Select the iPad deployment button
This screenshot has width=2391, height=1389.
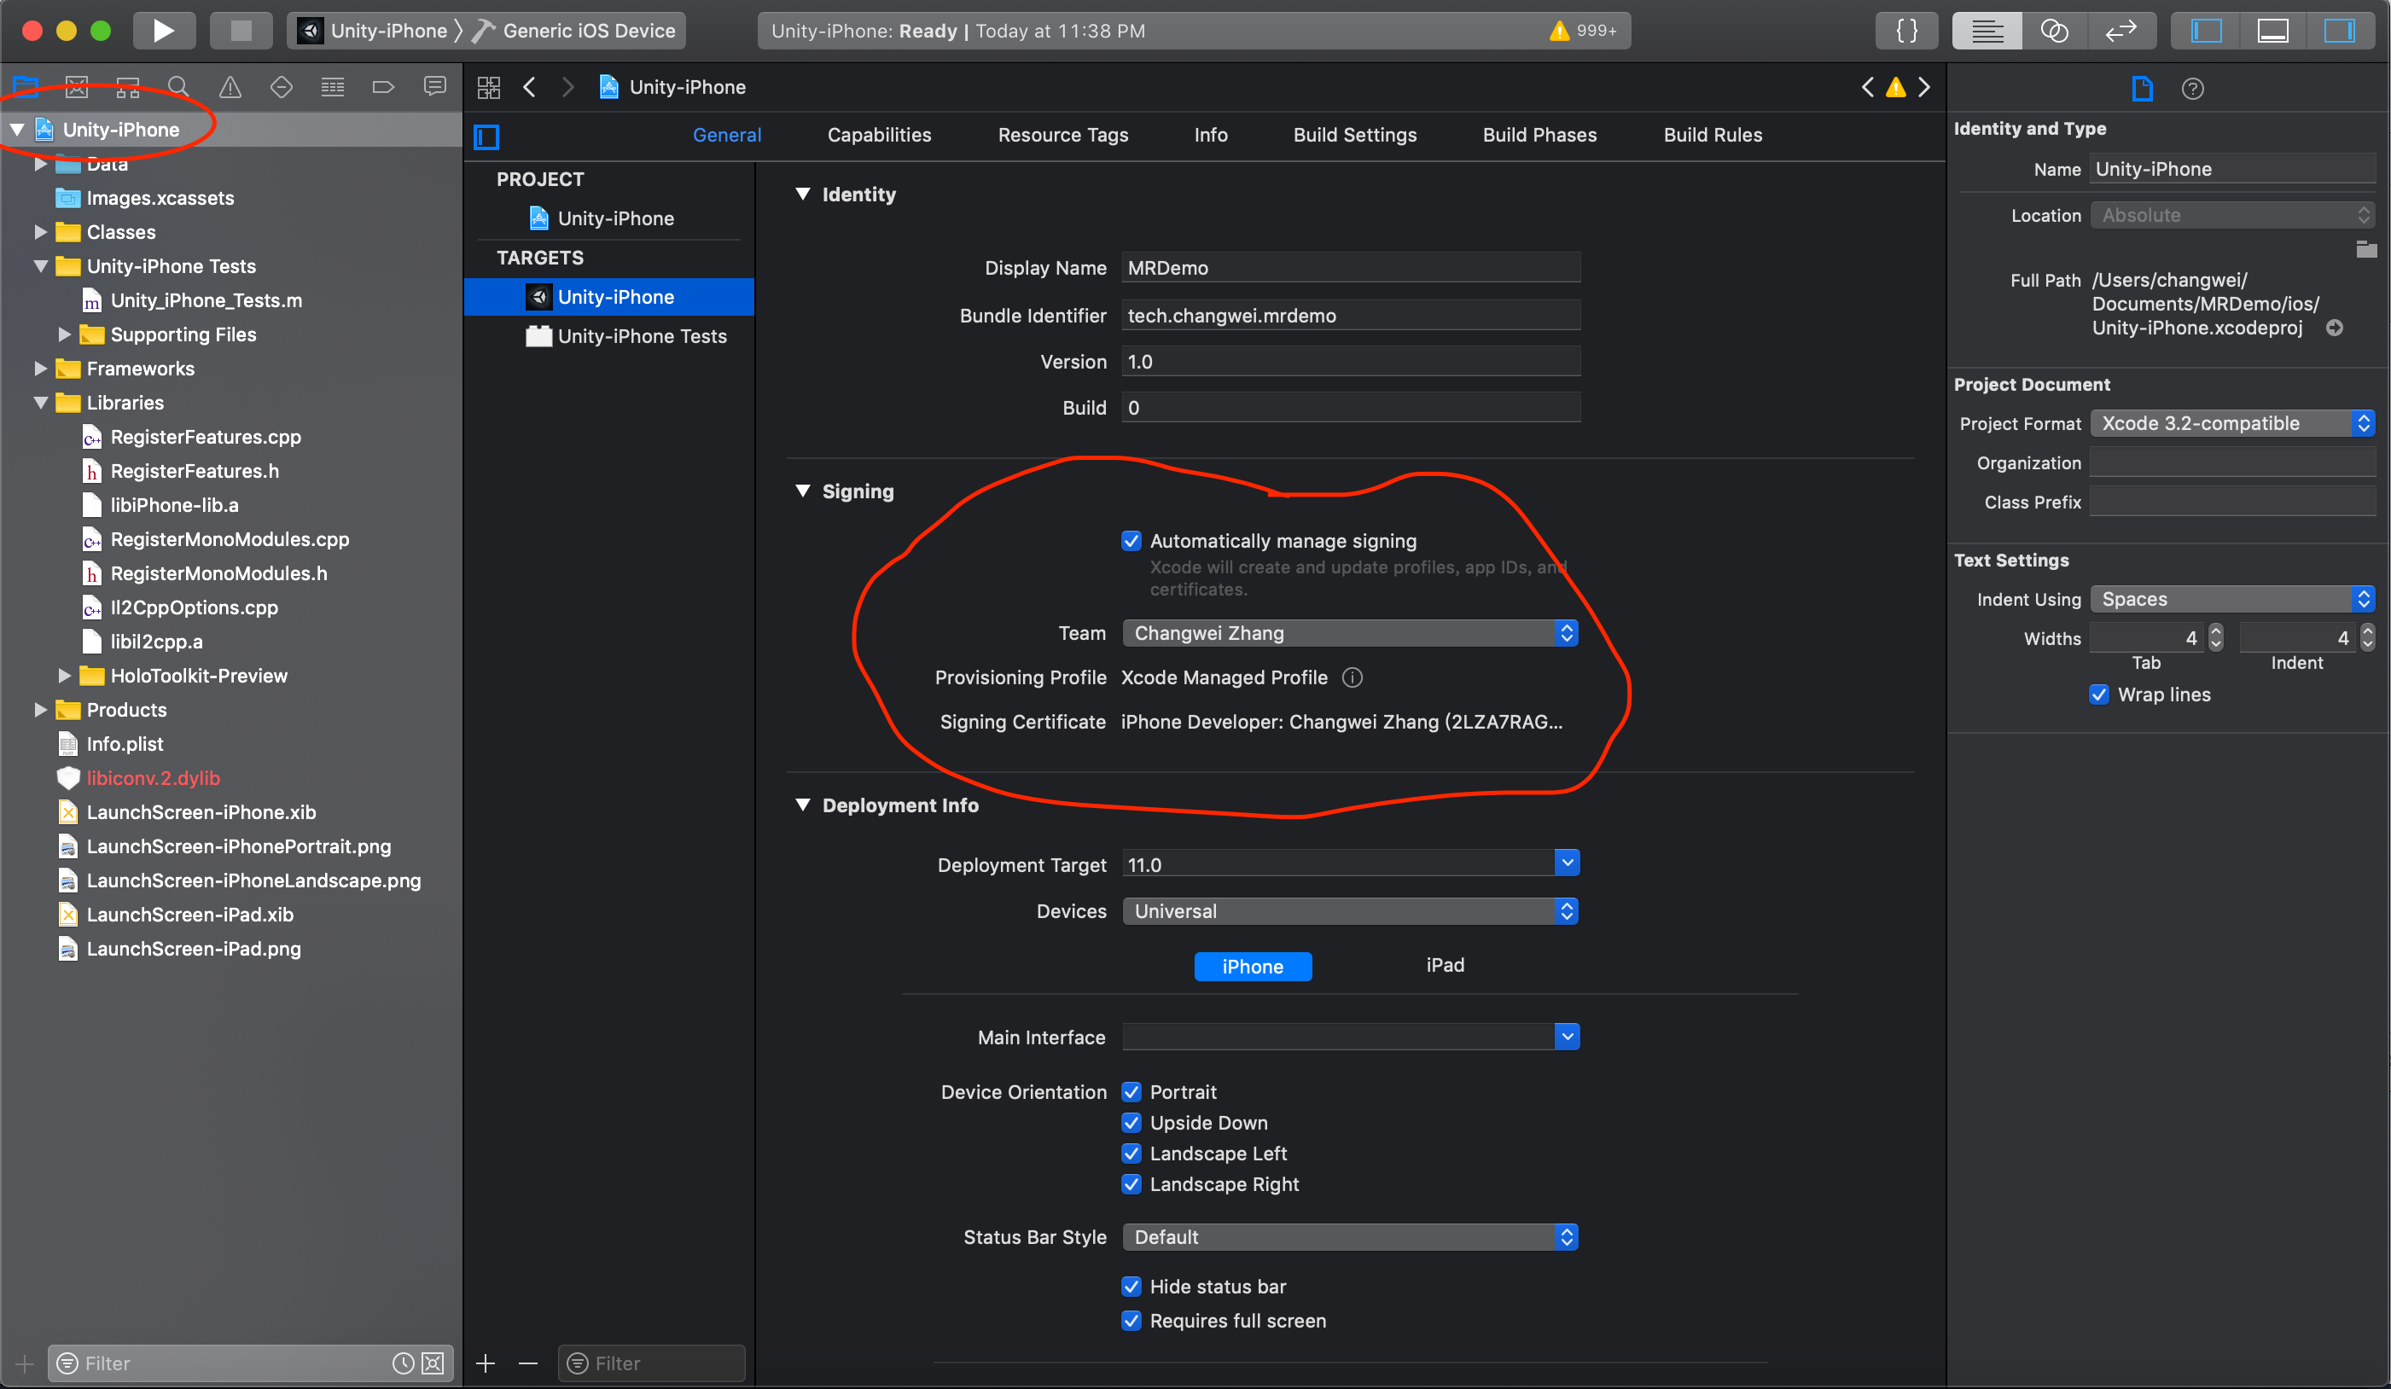[1445, 966]
